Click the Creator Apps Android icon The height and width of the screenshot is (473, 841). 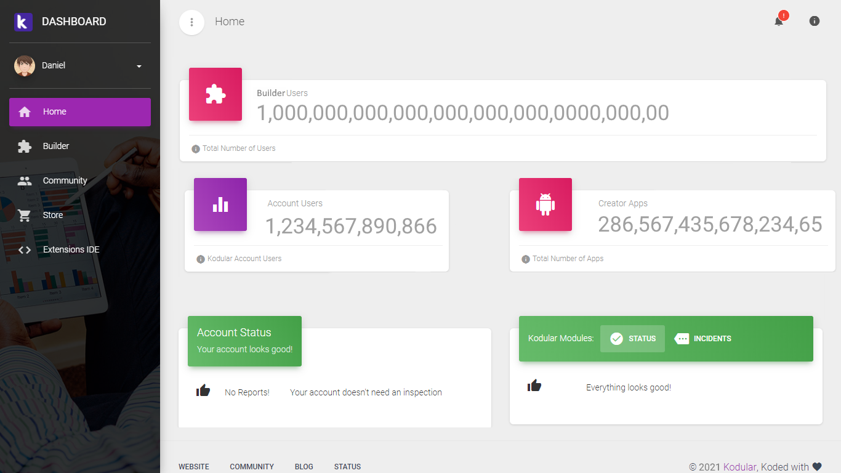(x=545, y=204)
